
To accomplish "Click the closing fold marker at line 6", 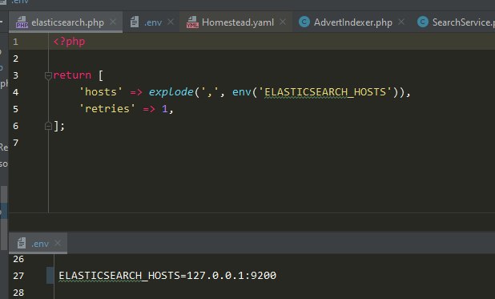I will tap(48, 126).
